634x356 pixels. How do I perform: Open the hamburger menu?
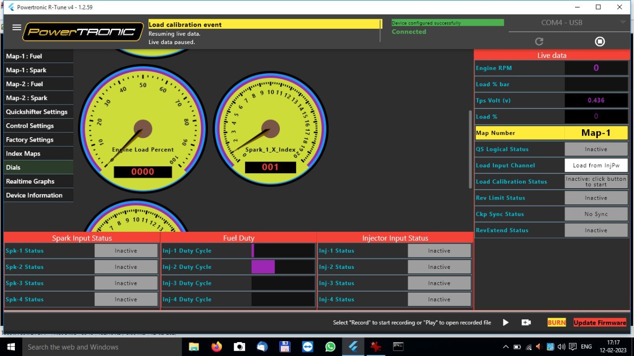(17, 28)
